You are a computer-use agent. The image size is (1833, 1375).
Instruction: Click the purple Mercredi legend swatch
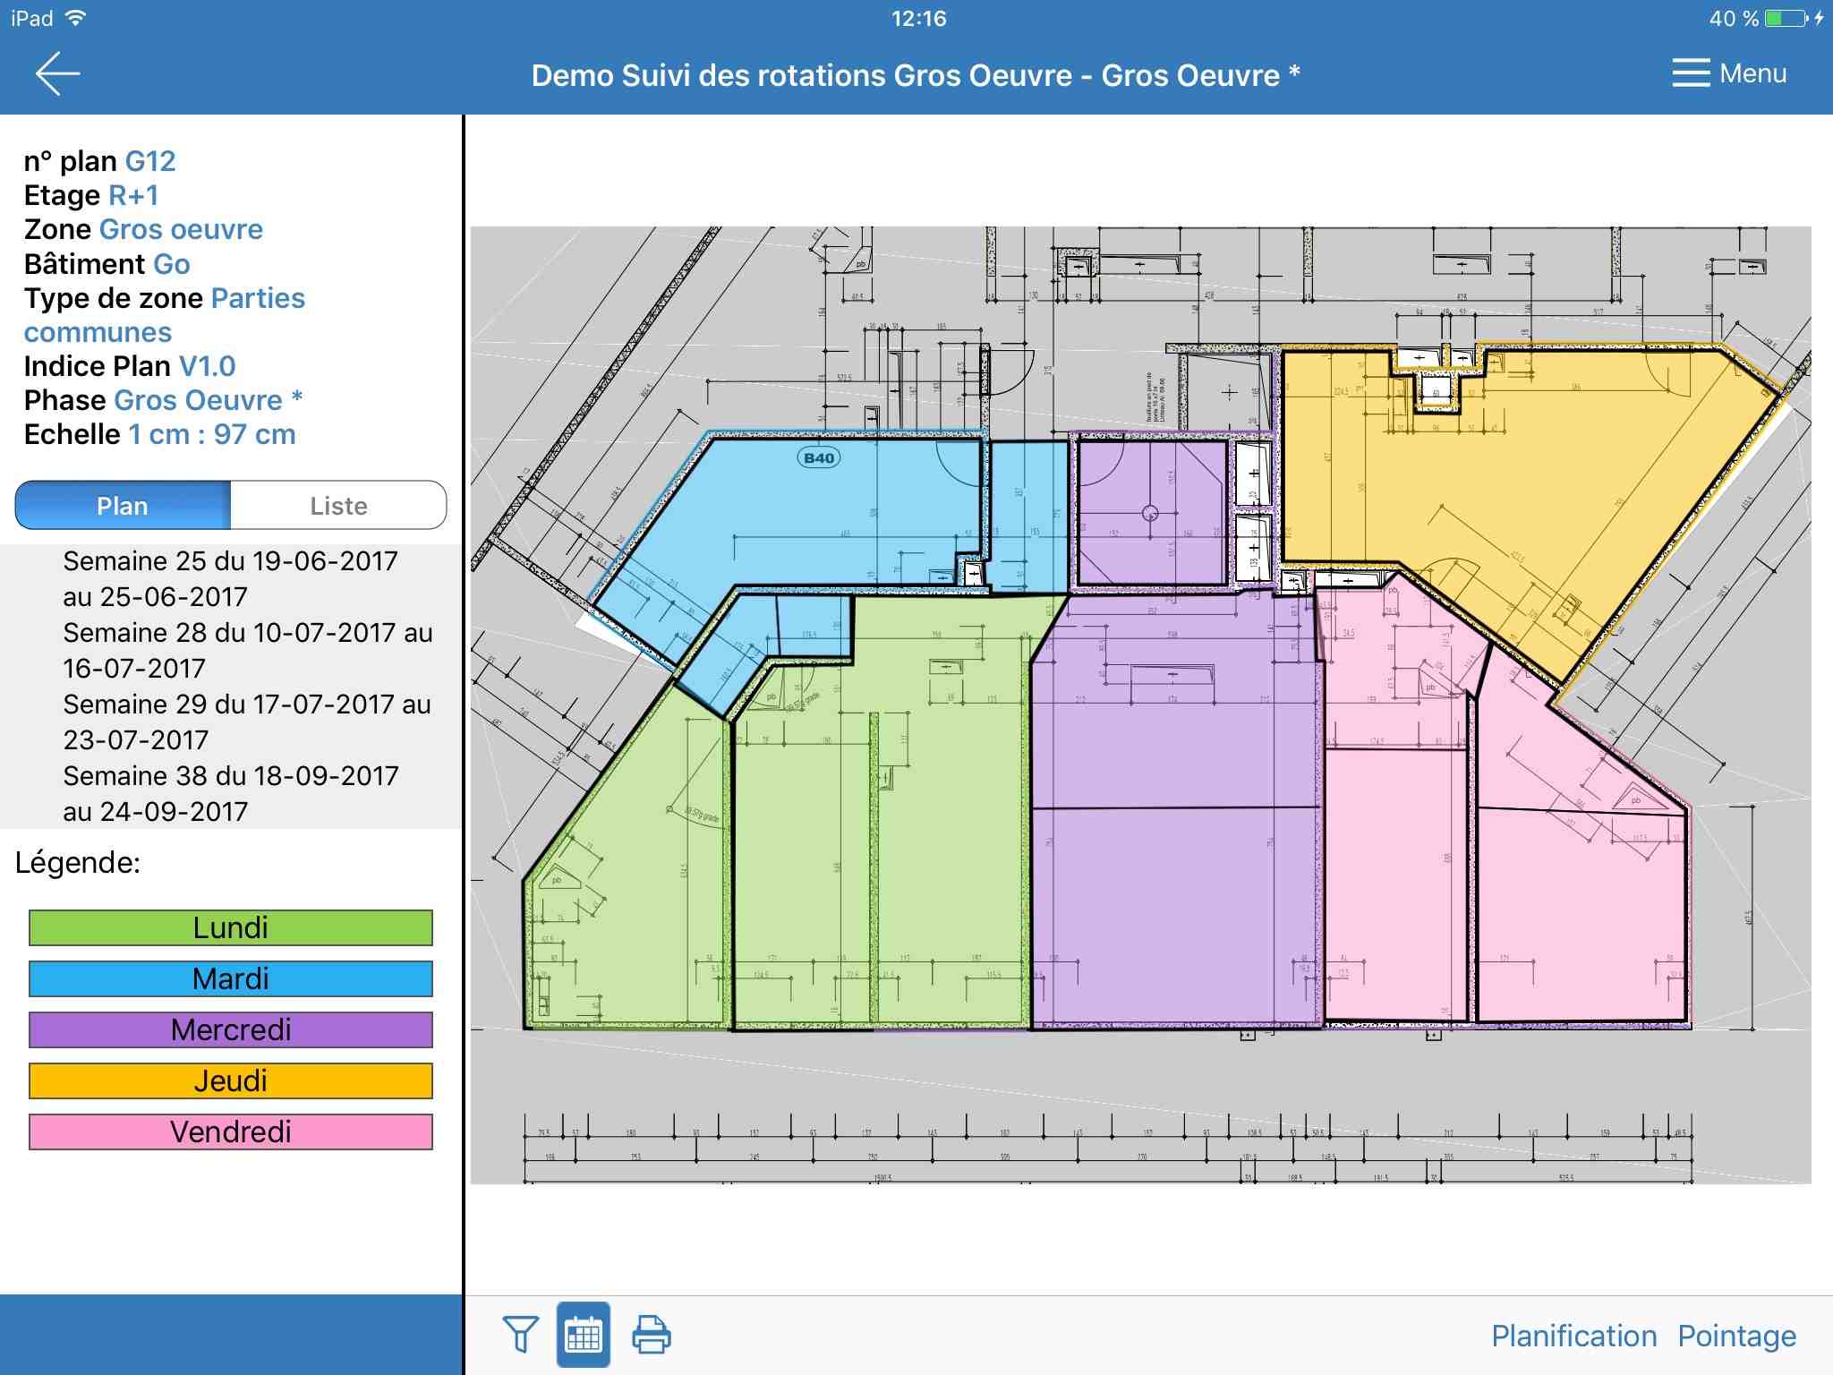click(231, 1029)
